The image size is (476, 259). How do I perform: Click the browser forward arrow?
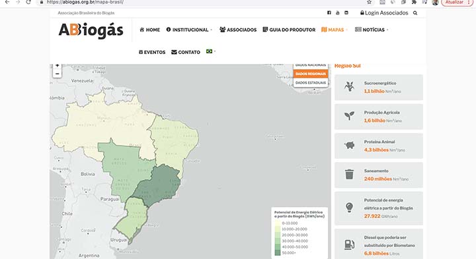point(18,2)
